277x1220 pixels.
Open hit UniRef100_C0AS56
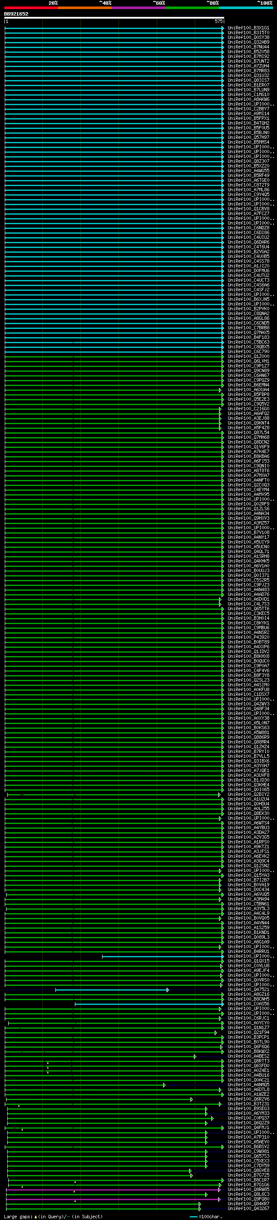pos(248,1004)
